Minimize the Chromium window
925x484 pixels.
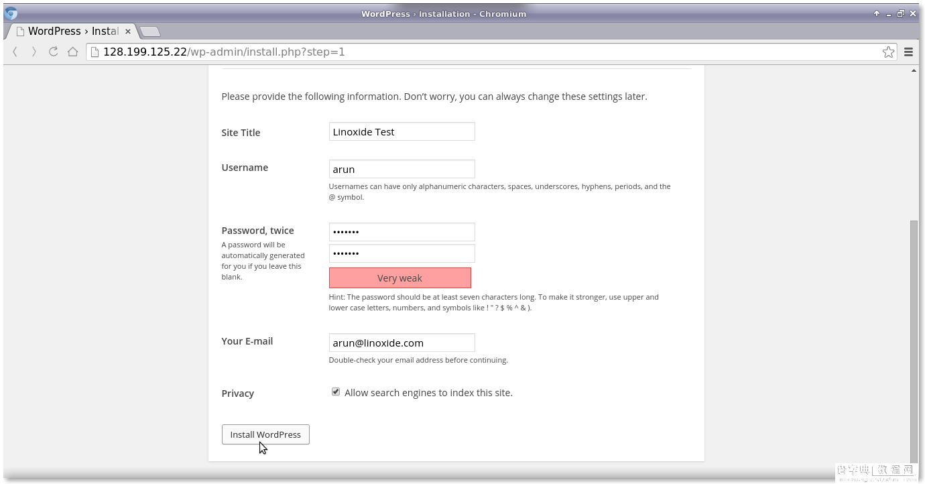point(889,14)
